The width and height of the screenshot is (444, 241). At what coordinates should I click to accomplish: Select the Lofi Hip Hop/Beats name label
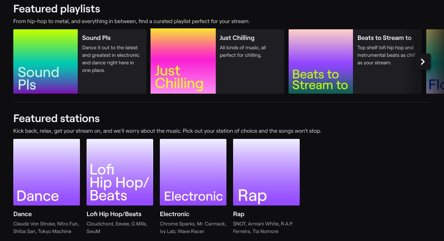[114, 214]
